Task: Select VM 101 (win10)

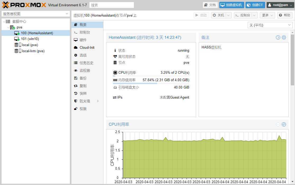Action: click(35, 39)
